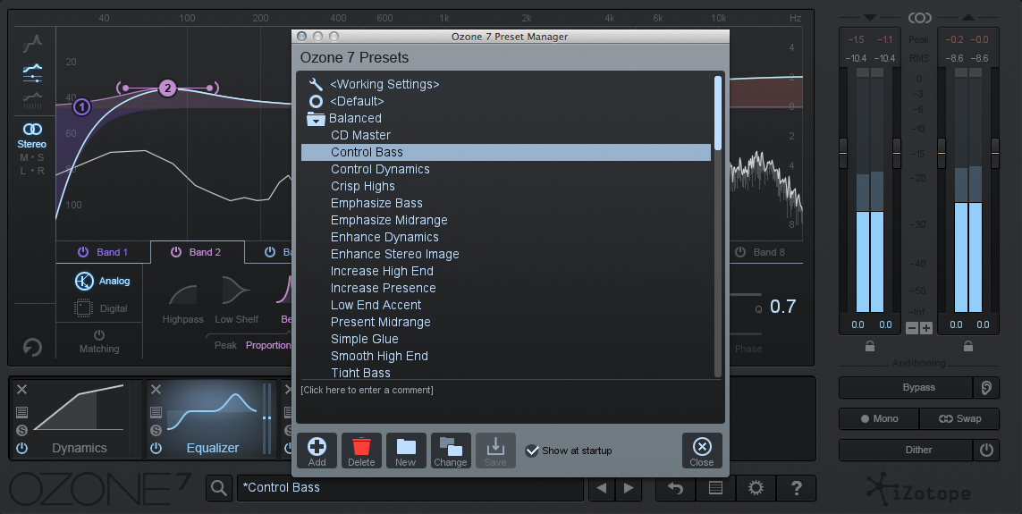The height and width of the screenshot is (514, 1022).
Task: Click the ear gain-match icon beside Bypass
Action: click(x=986, y=388)
